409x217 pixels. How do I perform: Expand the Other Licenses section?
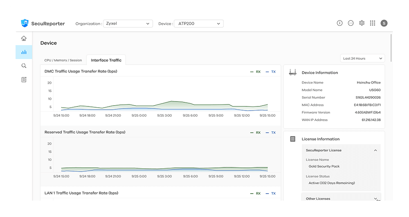375,199
